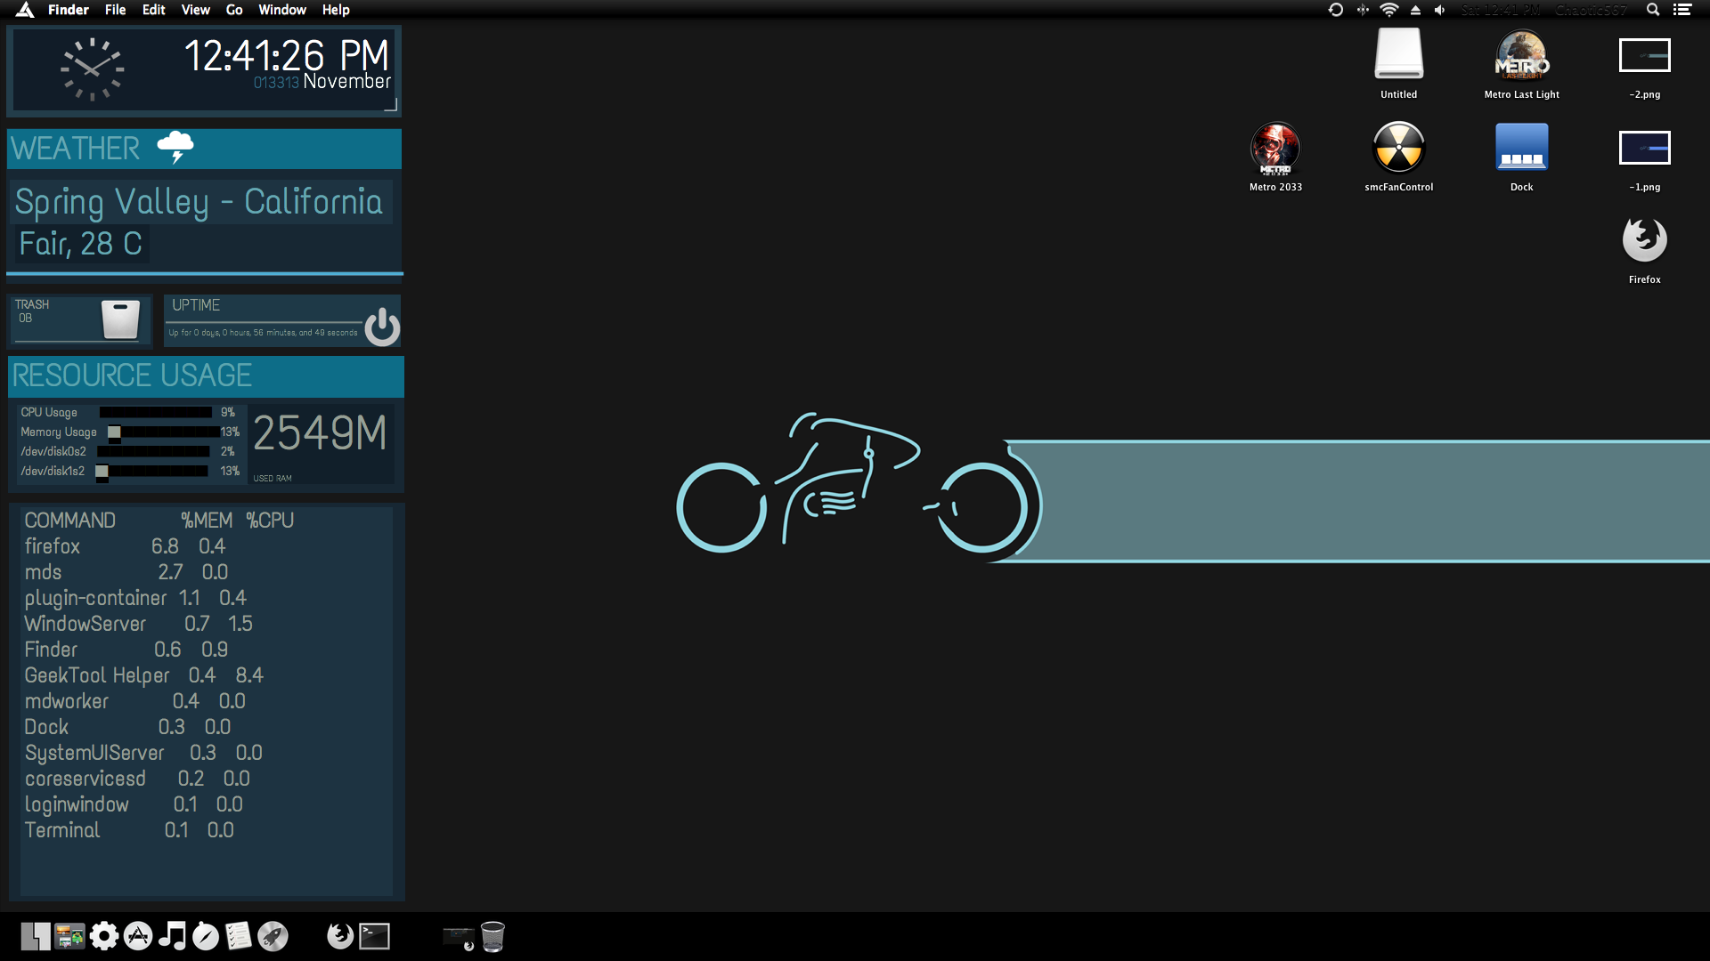Click the November date text
Image resolution: width=1710 pixels, height=961 pixels.
point(347,82)
